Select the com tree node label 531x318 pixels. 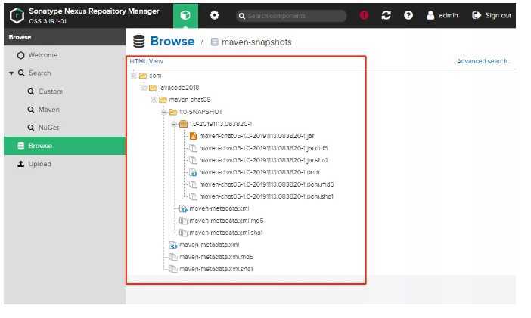pos(155,76)
